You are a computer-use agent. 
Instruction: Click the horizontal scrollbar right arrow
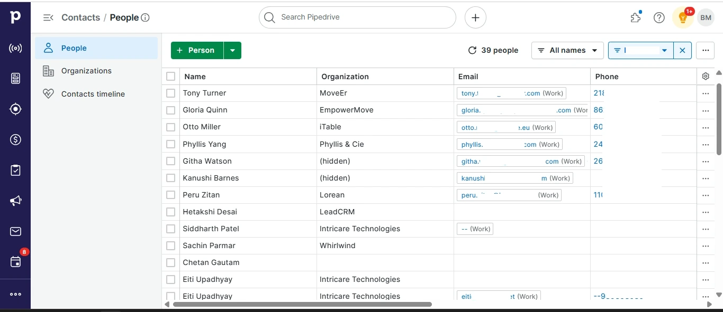(x=709, y=304)
